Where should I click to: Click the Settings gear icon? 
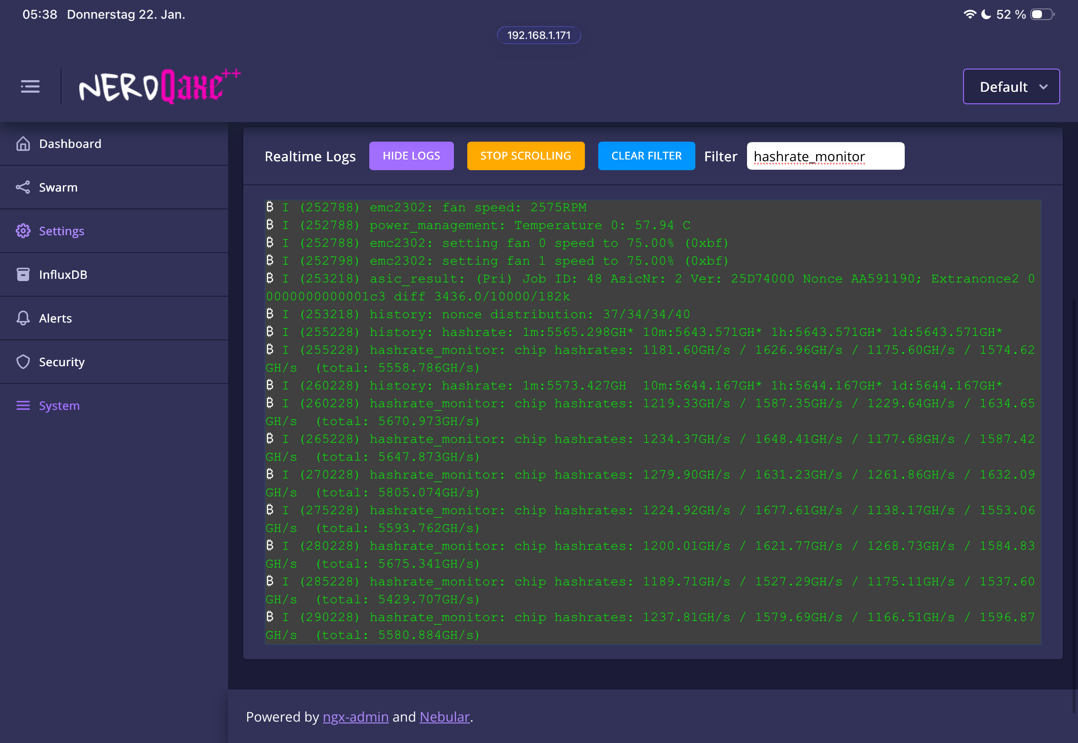pos(23,231)
